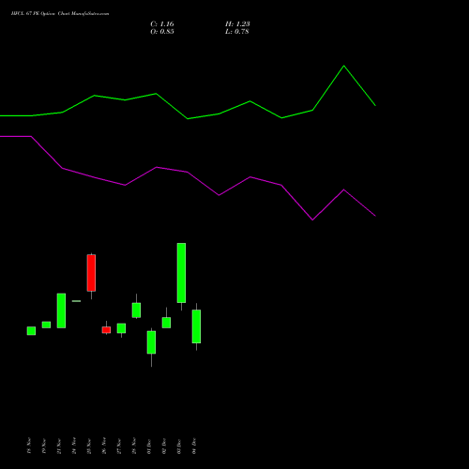Select the high value 'H: 1.23'
469x469 pixels.
[237, 24]
